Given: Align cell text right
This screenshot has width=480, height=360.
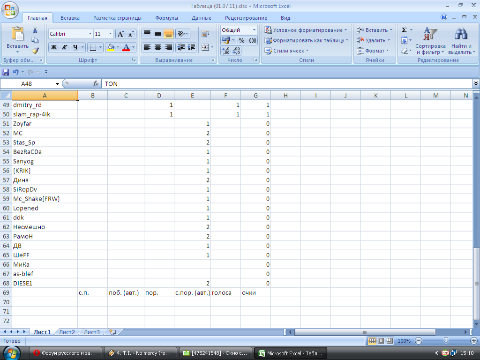Looking at the screenshot, I should [168, 47].
